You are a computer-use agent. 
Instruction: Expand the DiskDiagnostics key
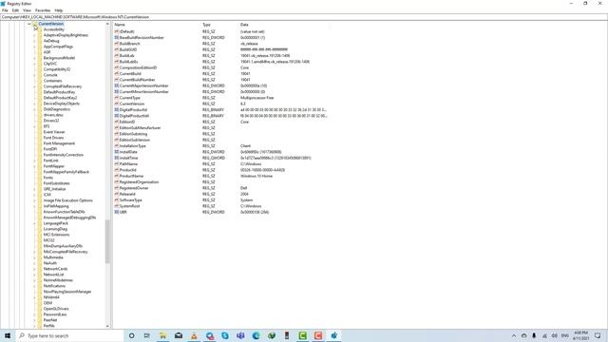point(34,109)
